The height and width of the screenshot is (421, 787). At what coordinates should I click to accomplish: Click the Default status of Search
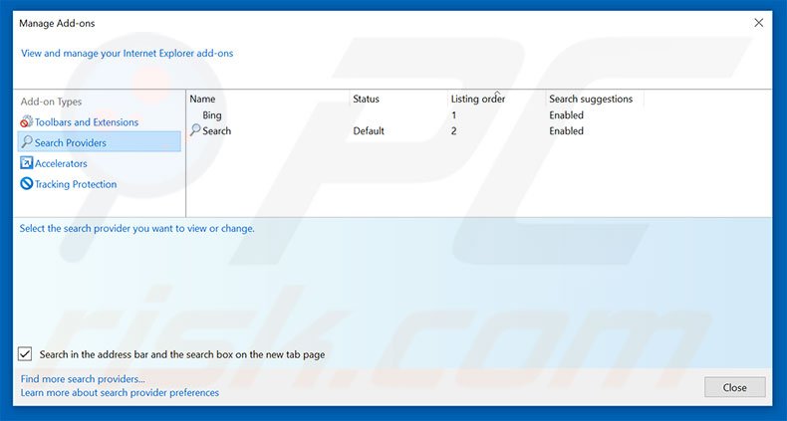(369, 130)
